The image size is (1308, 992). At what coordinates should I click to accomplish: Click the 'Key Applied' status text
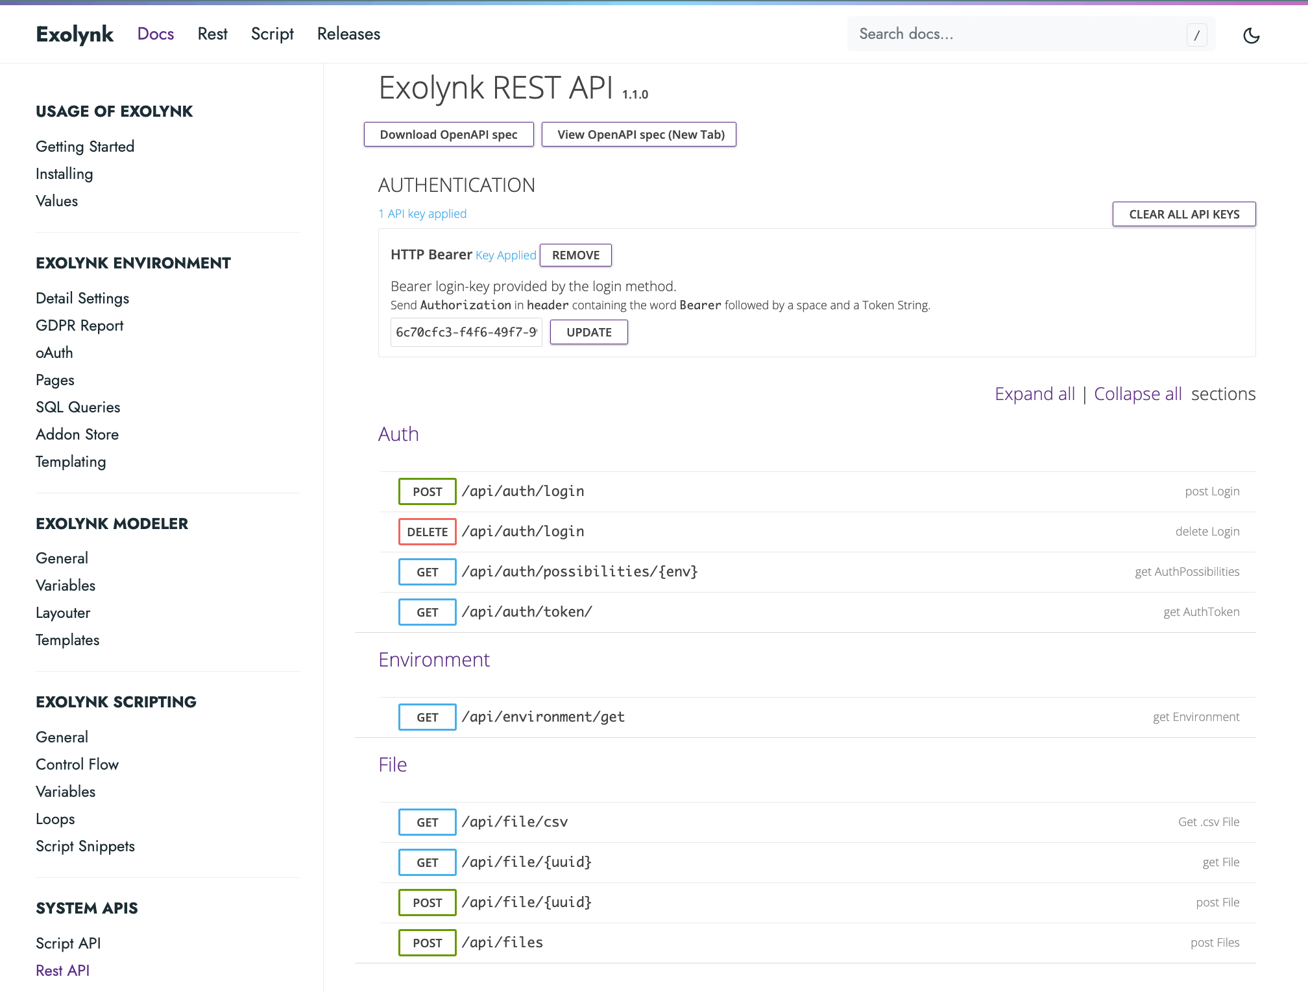tap(505, 255)
